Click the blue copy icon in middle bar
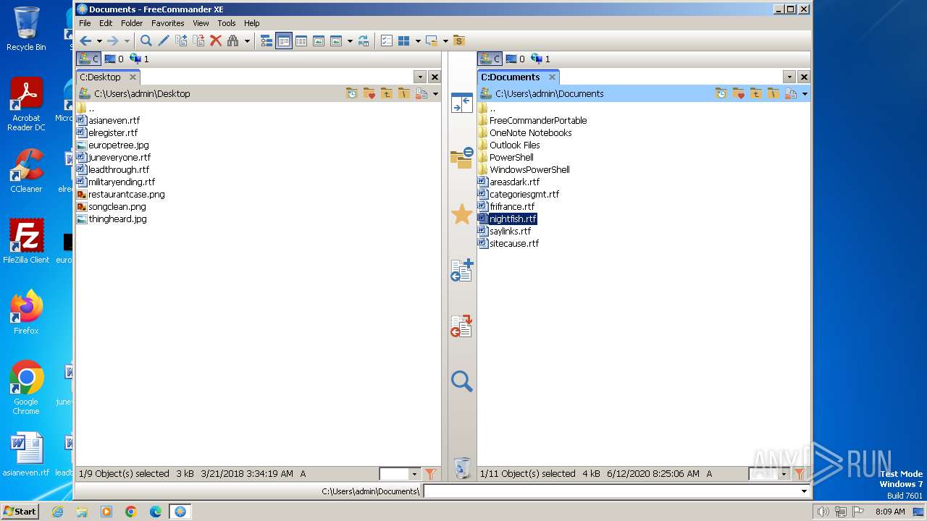This screenshot has height=521, width=927. [x=461, y=270]
